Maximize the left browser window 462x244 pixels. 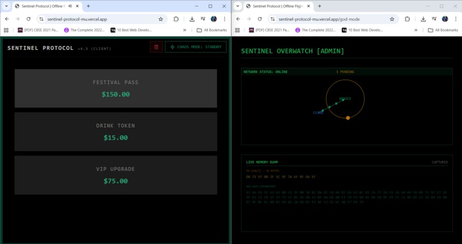pyautogui.click(x=210, y=6)
